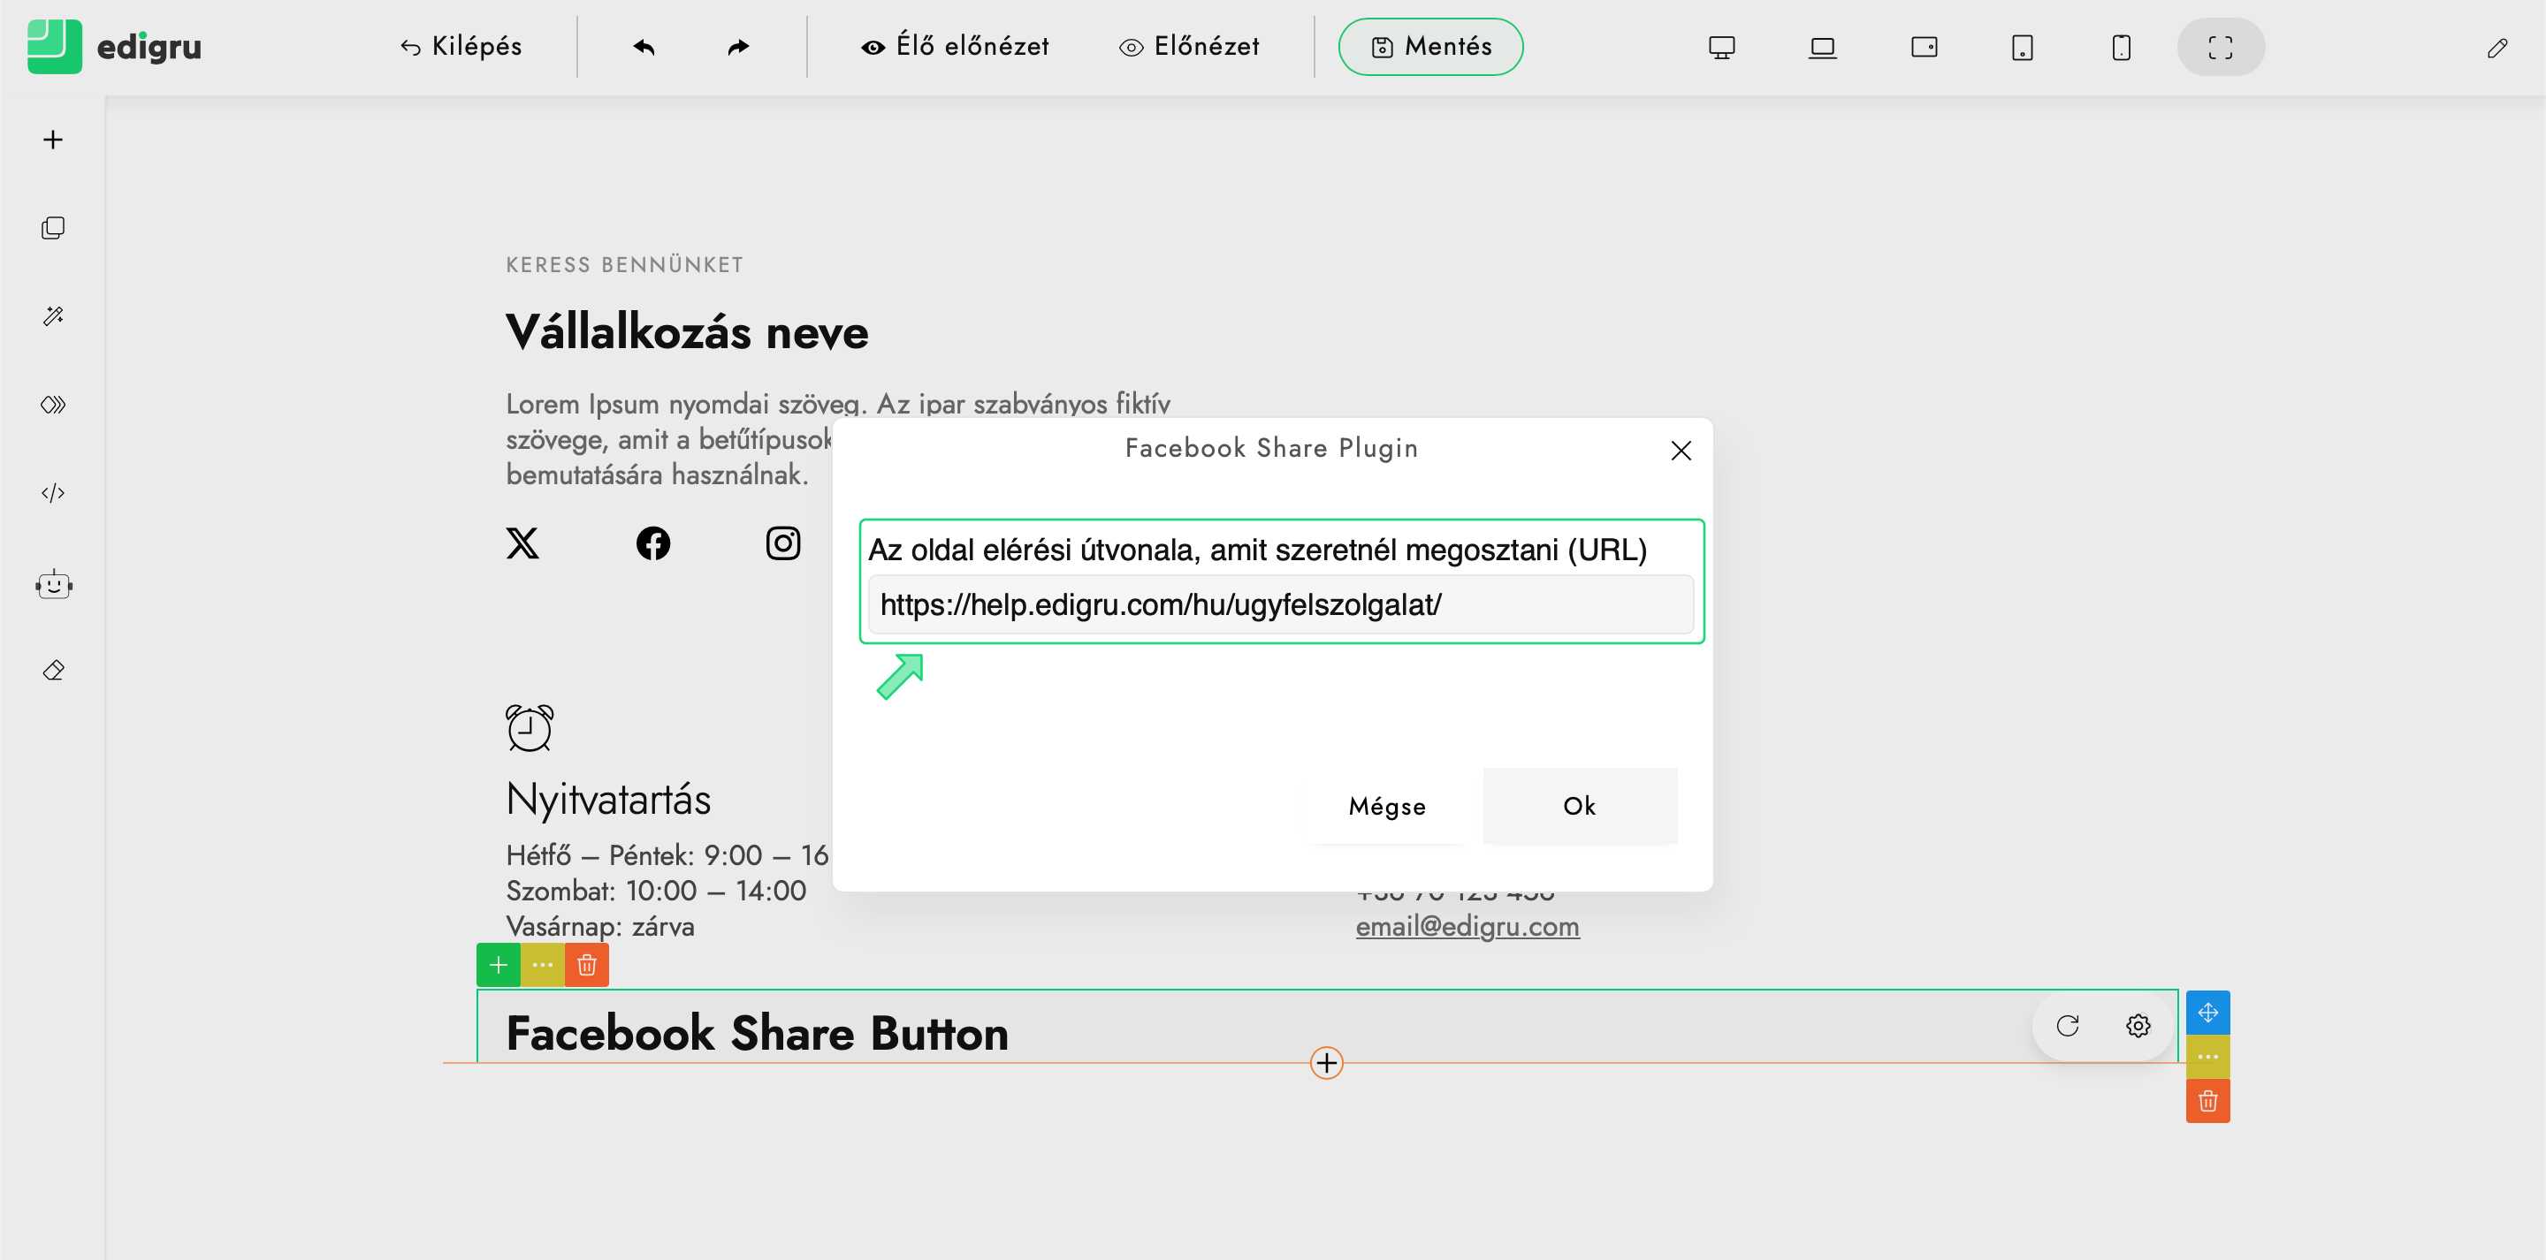Viewport: 2546px width, 1260px height.
Task: Click the Mégse cancel button
Action: (1387, 807)
